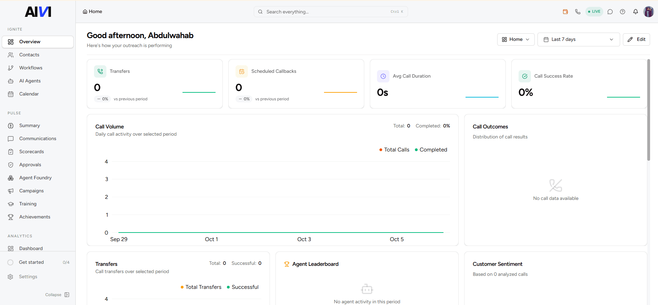658x305 pixels.
Task: Open the user profile avatar
Action: (649, 12)
